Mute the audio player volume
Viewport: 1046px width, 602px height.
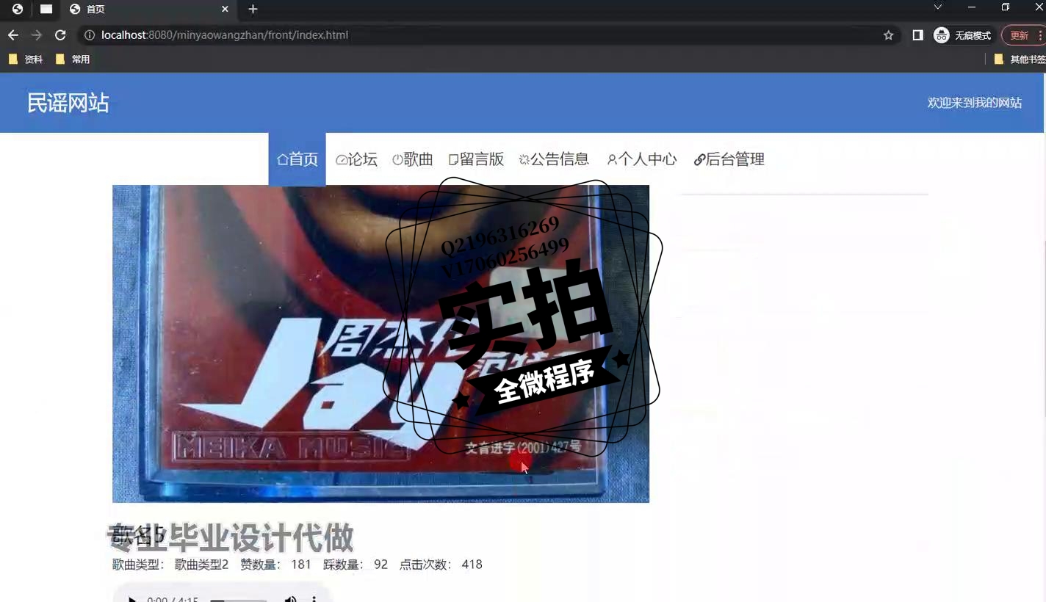point(291,599)
